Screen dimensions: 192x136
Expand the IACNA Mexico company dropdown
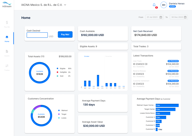tap(65, 5)
